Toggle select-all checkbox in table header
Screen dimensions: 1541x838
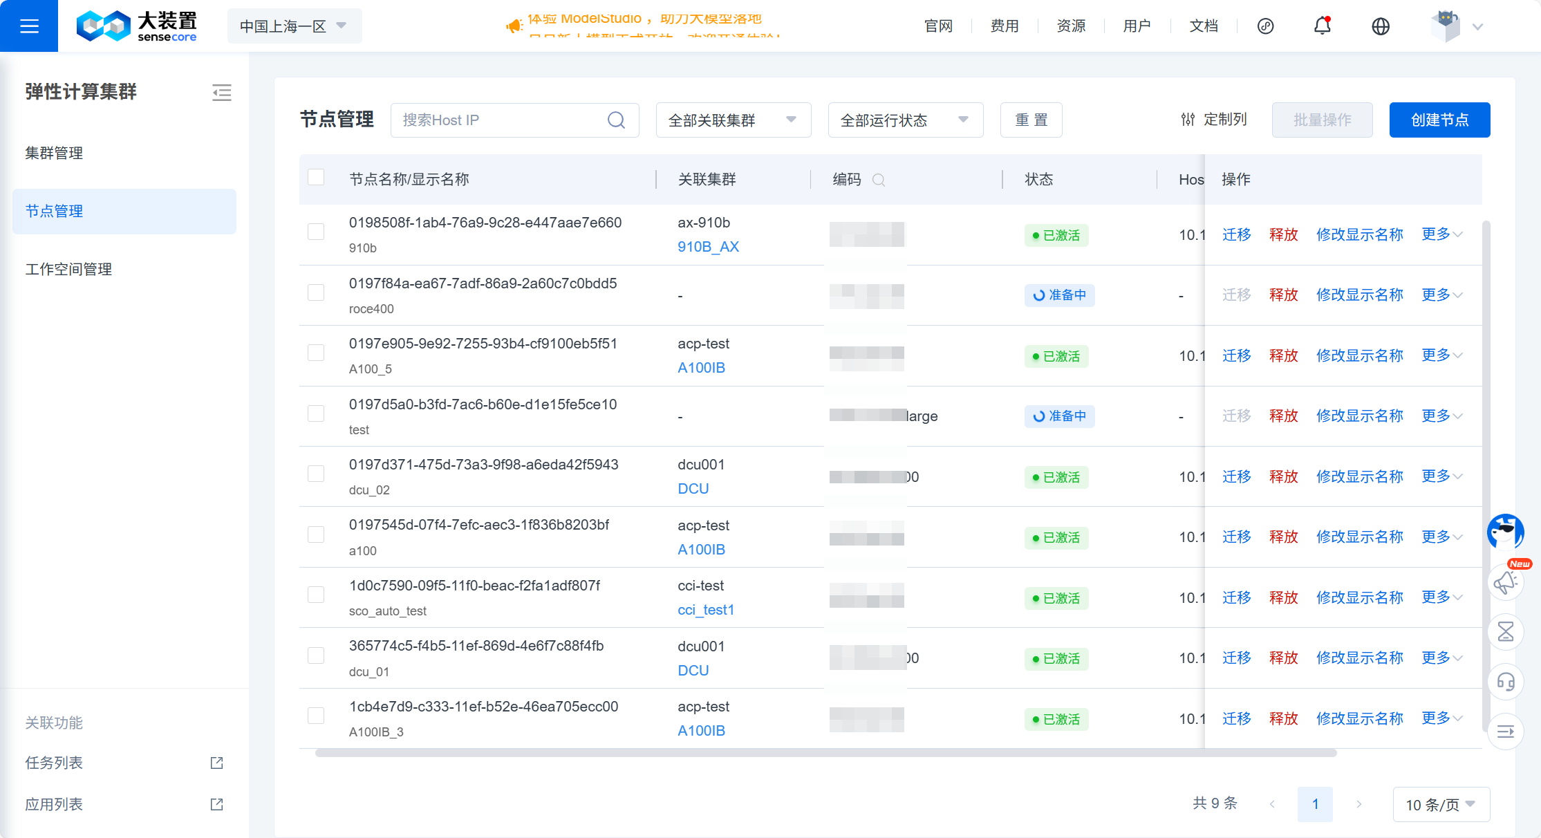[316, 178]
